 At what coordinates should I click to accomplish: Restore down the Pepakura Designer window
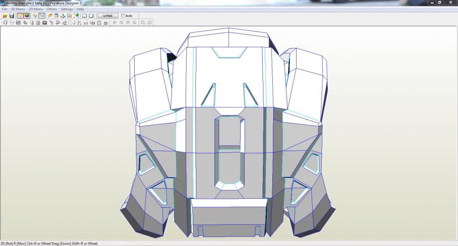pos(440,3)
